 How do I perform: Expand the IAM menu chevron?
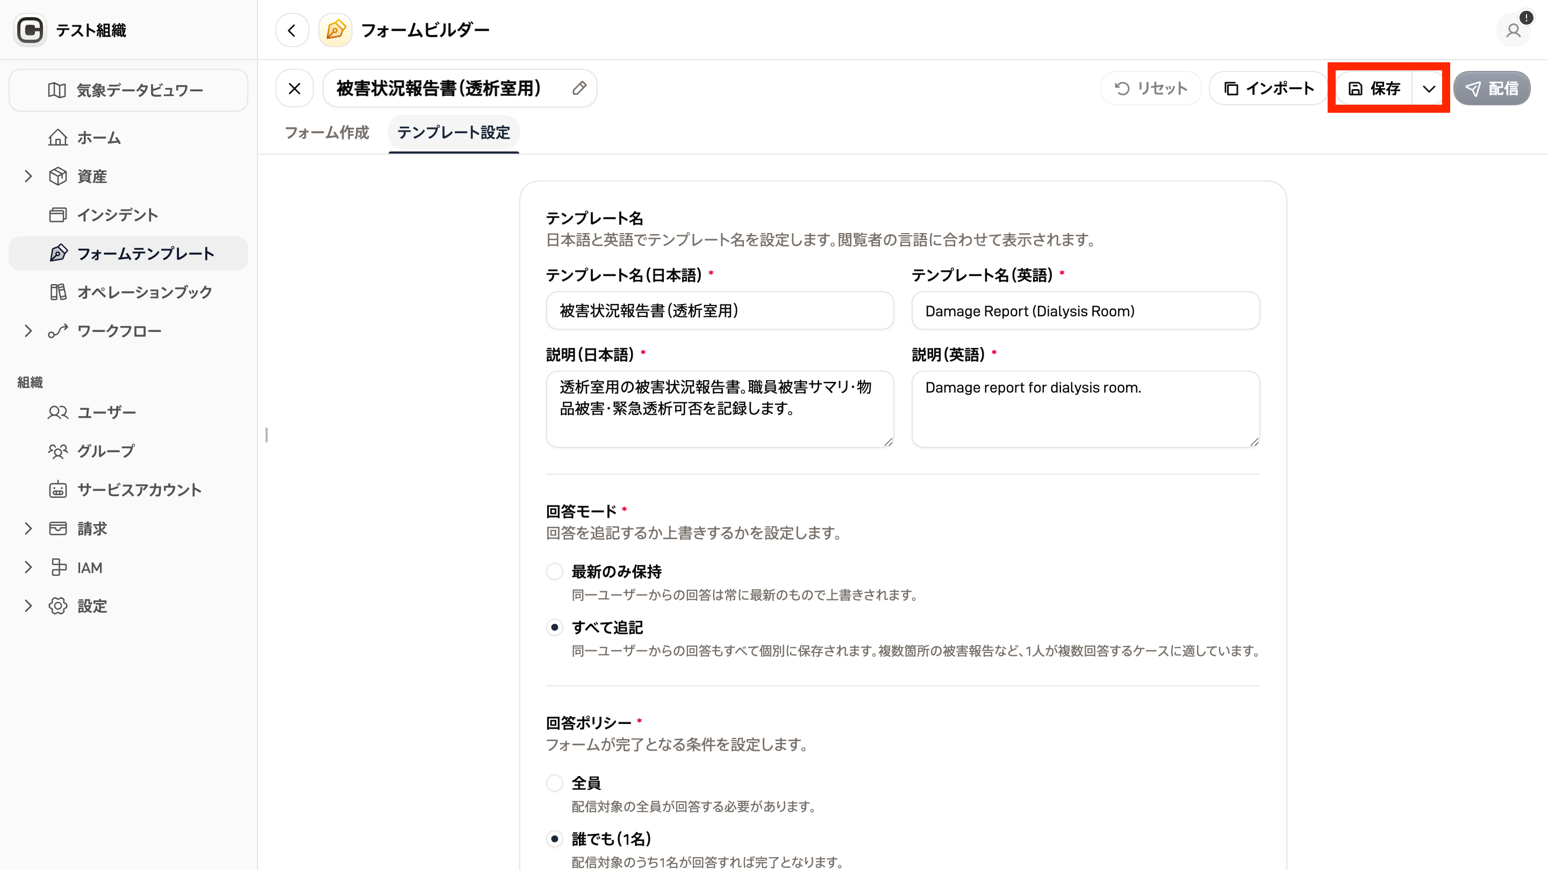click(27, 568)
